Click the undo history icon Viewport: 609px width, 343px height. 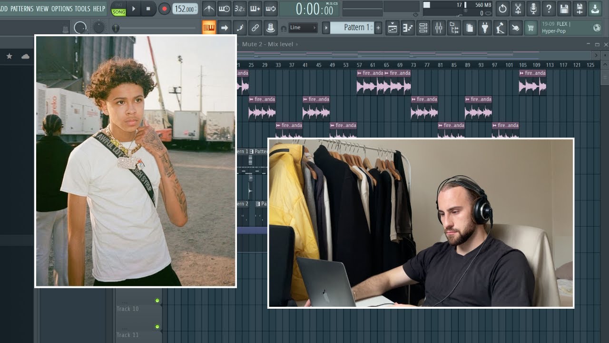coord(502,9)
